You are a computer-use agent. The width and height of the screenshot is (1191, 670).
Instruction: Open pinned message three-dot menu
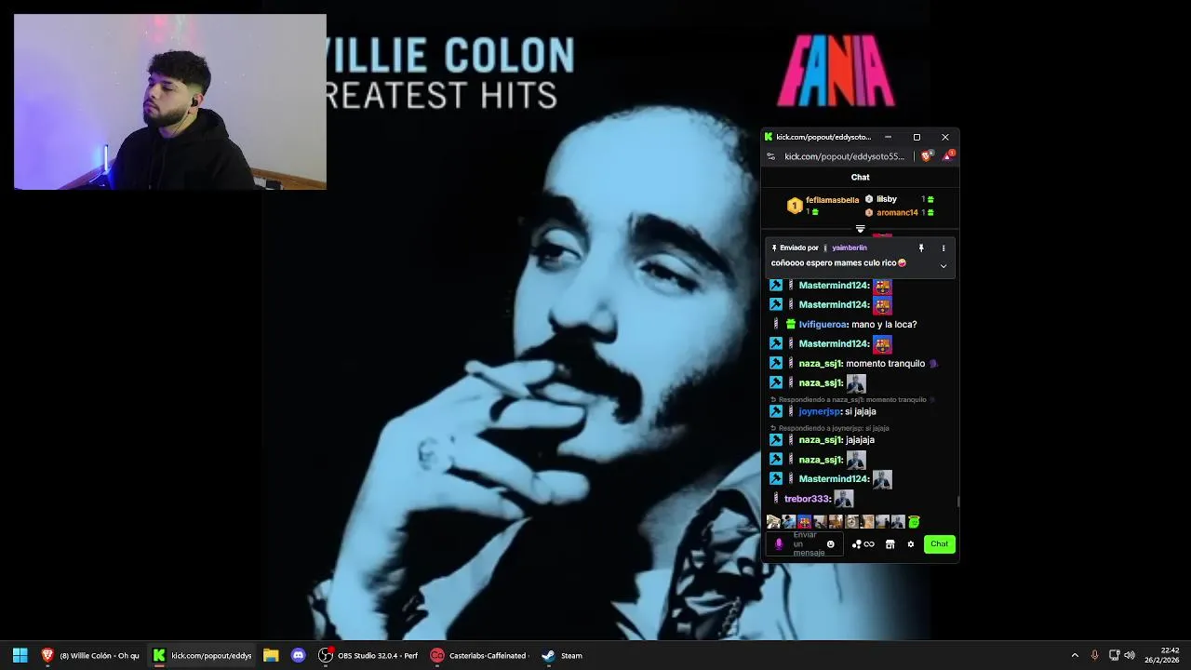tap(943, 248)
